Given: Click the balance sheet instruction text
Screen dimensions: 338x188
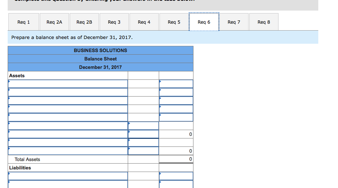Looking at the screenshot, I should click(x=72, y=38).
